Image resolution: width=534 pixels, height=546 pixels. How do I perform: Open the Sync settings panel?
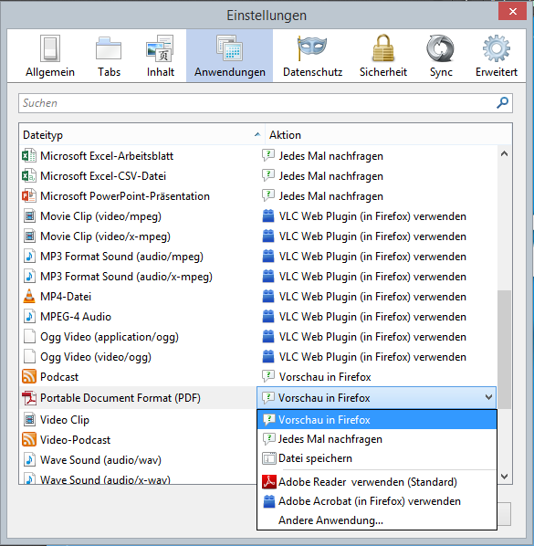point(441,56)
